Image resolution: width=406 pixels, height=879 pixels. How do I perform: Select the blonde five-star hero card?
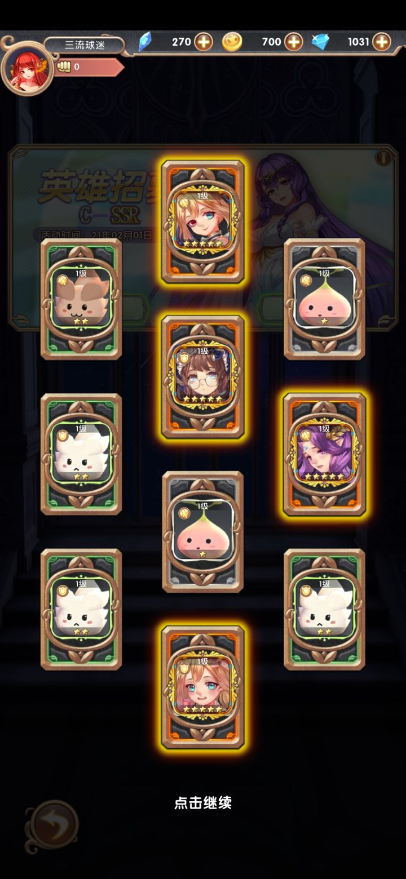203,221
